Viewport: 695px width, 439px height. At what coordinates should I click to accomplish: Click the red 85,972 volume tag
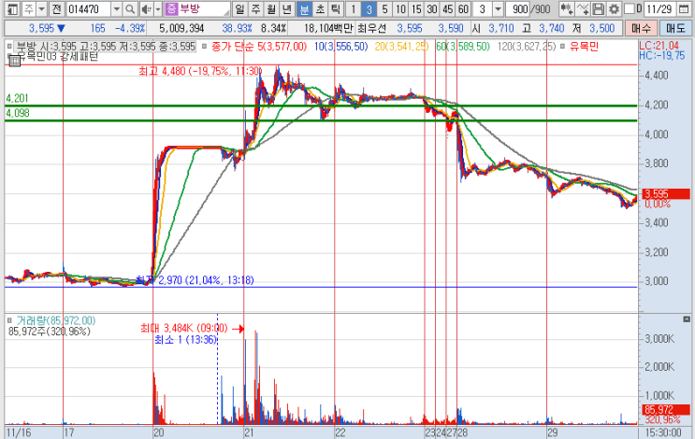[x=666, y=410]
